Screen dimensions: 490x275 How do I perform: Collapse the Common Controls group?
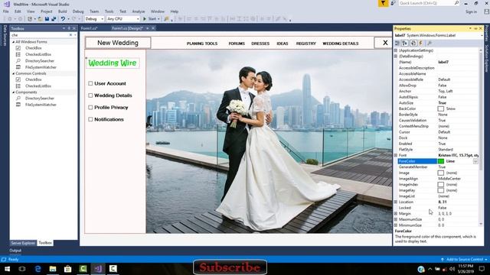14,73
